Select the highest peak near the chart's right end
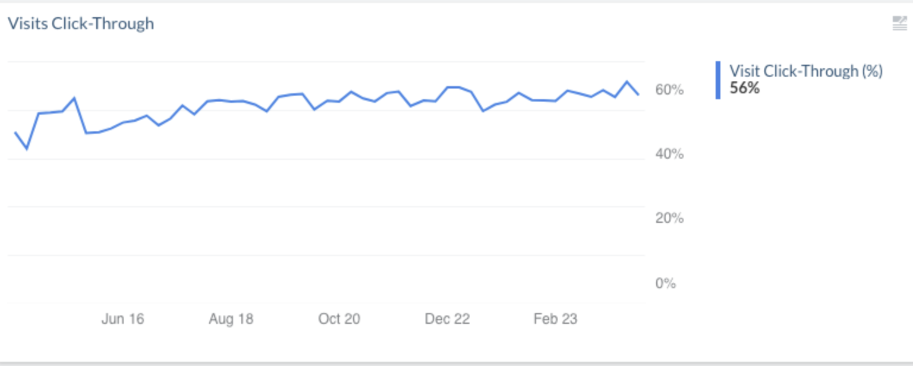This screenshot has height=366, width=913. tap(626, 81)
